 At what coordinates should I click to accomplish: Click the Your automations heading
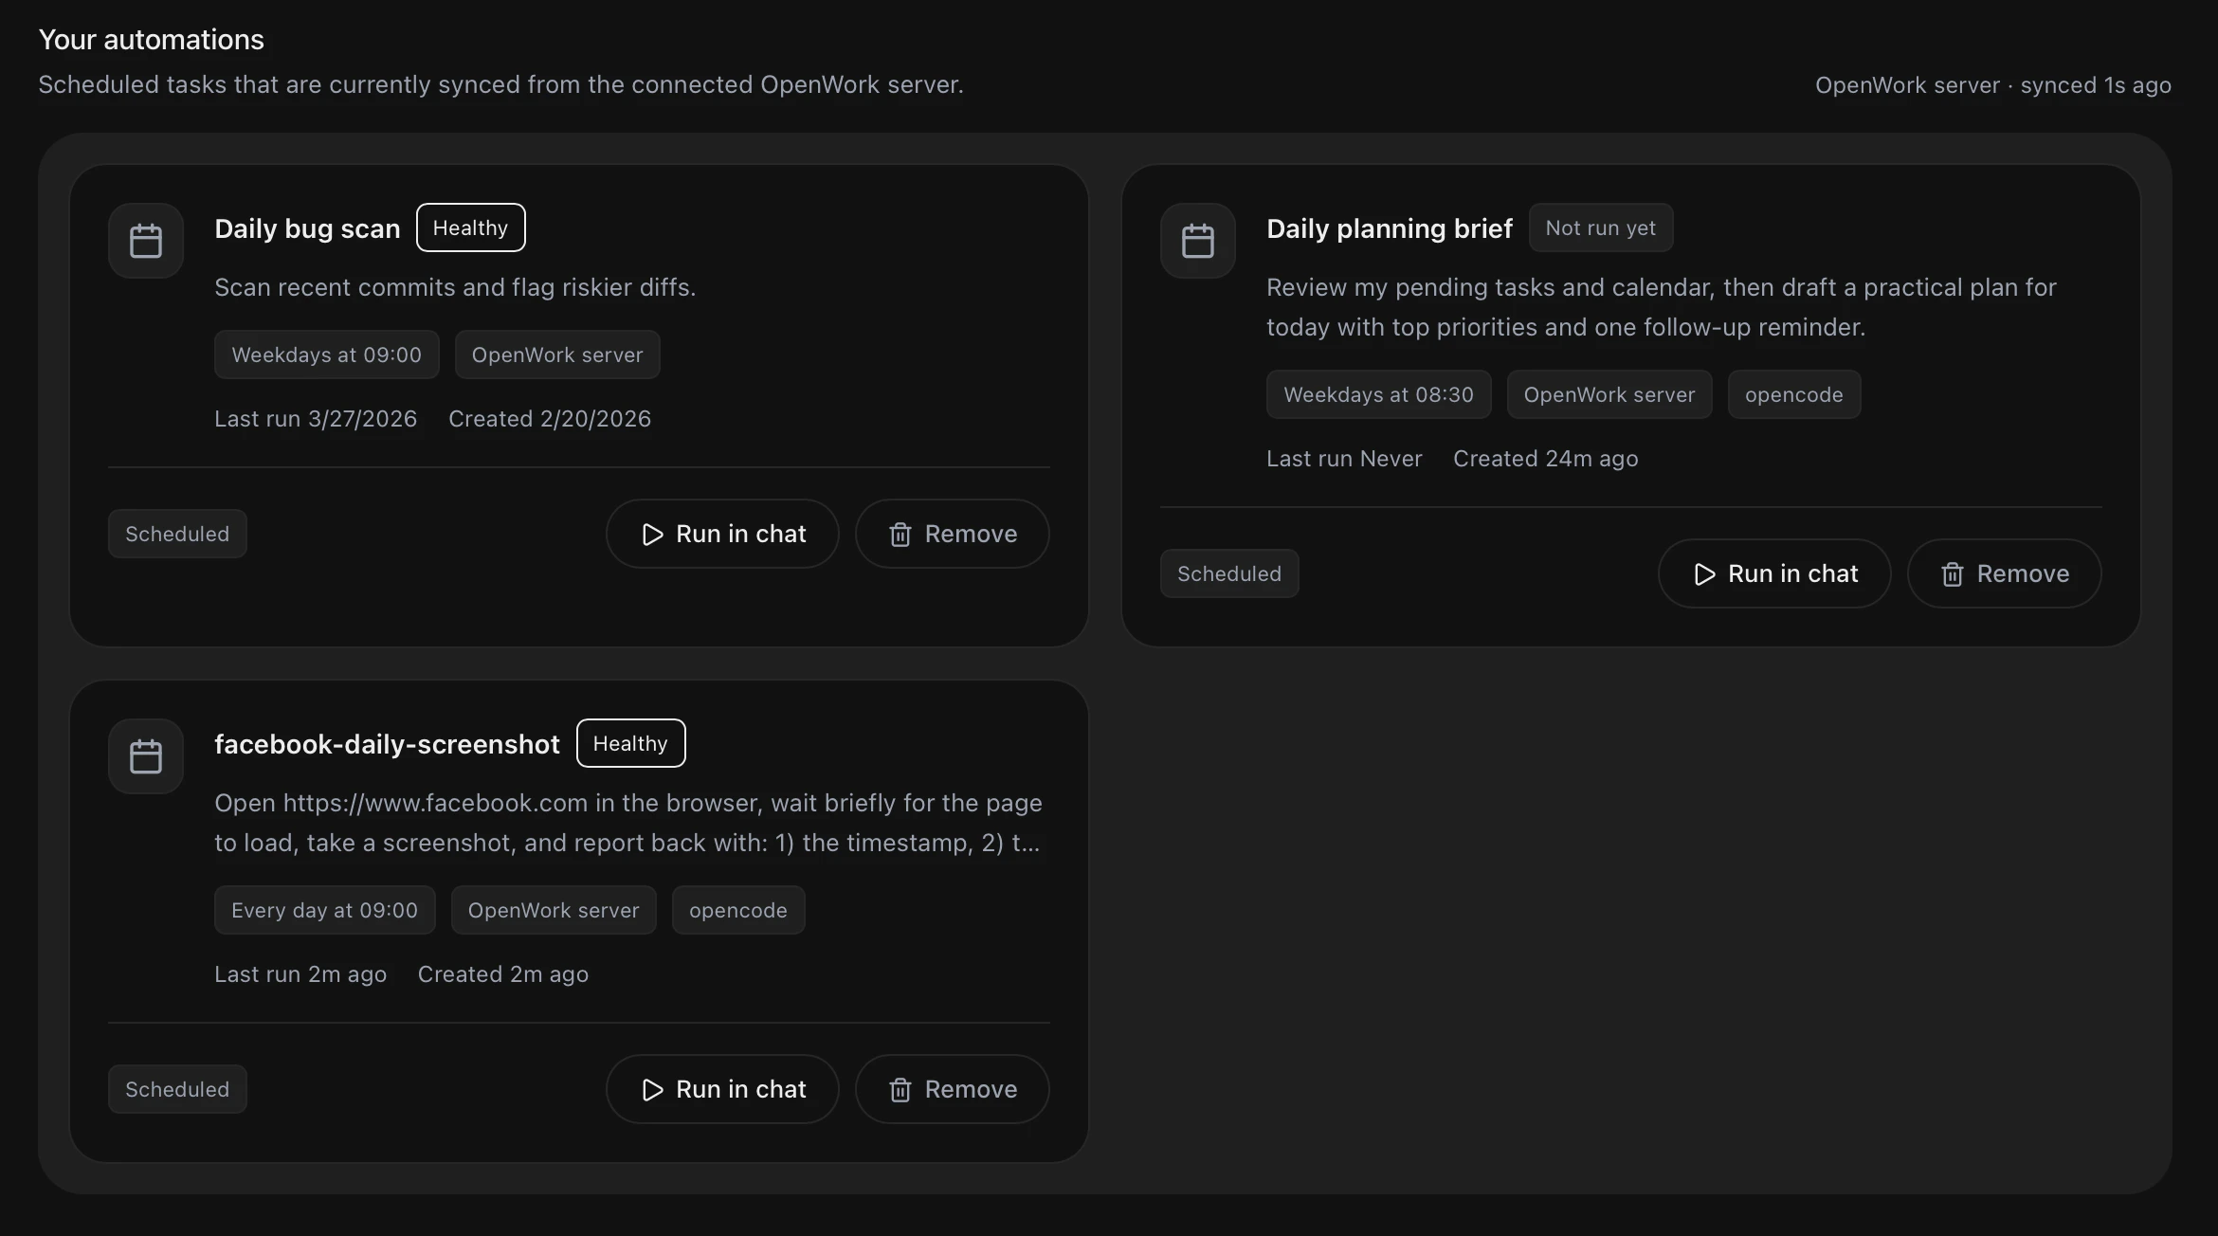point(151,39)
